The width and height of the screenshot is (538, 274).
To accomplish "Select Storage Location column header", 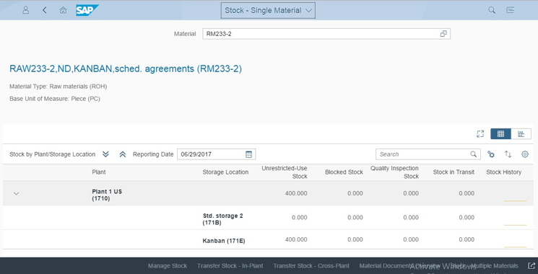I will 225,172.
